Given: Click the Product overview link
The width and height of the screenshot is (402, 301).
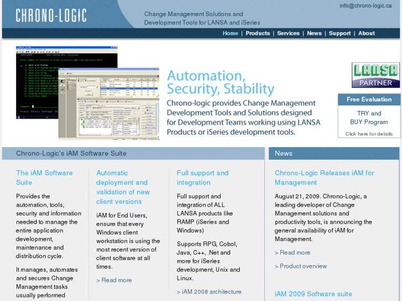Looking at the screenshot, I should point(301,266).
